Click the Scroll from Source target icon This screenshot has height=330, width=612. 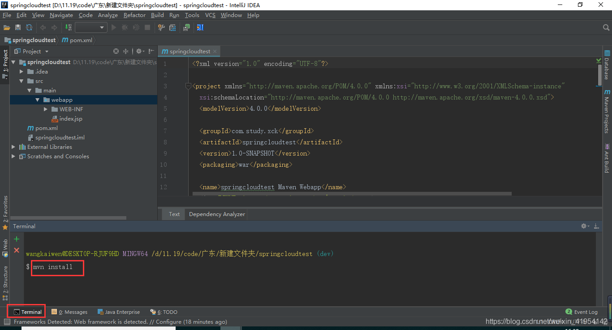click(x=116, y=51)
